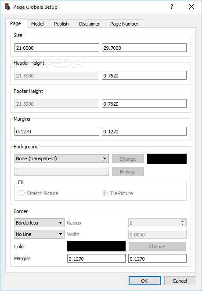Open the Disclaimer tab

click(x=90, y=24)
